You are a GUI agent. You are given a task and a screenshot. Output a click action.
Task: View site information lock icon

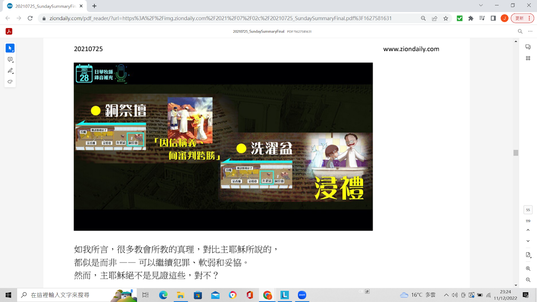pyautogui.click(x=44, y=18)
